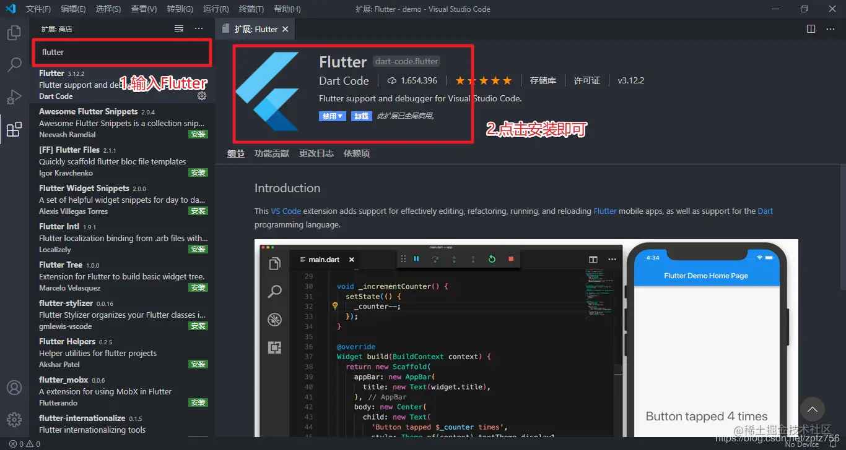Select Flutter Widget Snippets list entry

[x=122, y=200]
